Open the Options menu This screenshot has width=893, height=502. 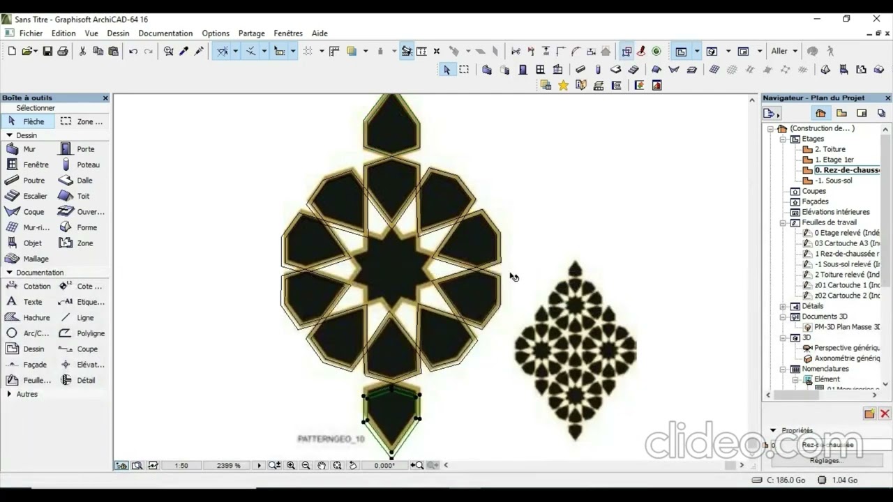click(x=216, y=33)
